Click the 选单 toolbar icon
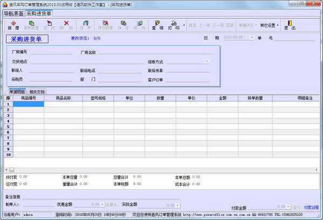The width and height of the screenshot is (323, 220). (86, 24)
